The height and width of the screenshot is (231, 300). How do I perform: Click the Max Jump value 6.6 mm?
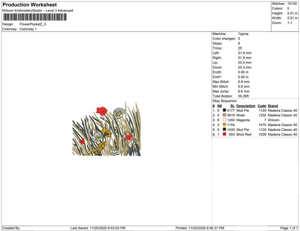click(244, 91)
